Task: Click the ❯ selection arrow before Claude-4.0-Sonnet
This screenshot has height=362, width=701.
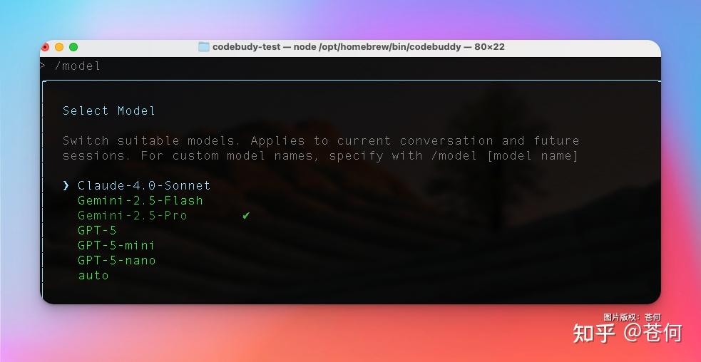Action: (x=66, y=185)
